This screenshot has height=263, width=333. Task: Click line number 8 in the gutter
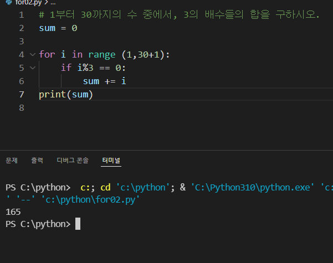(x=22, y=108)
